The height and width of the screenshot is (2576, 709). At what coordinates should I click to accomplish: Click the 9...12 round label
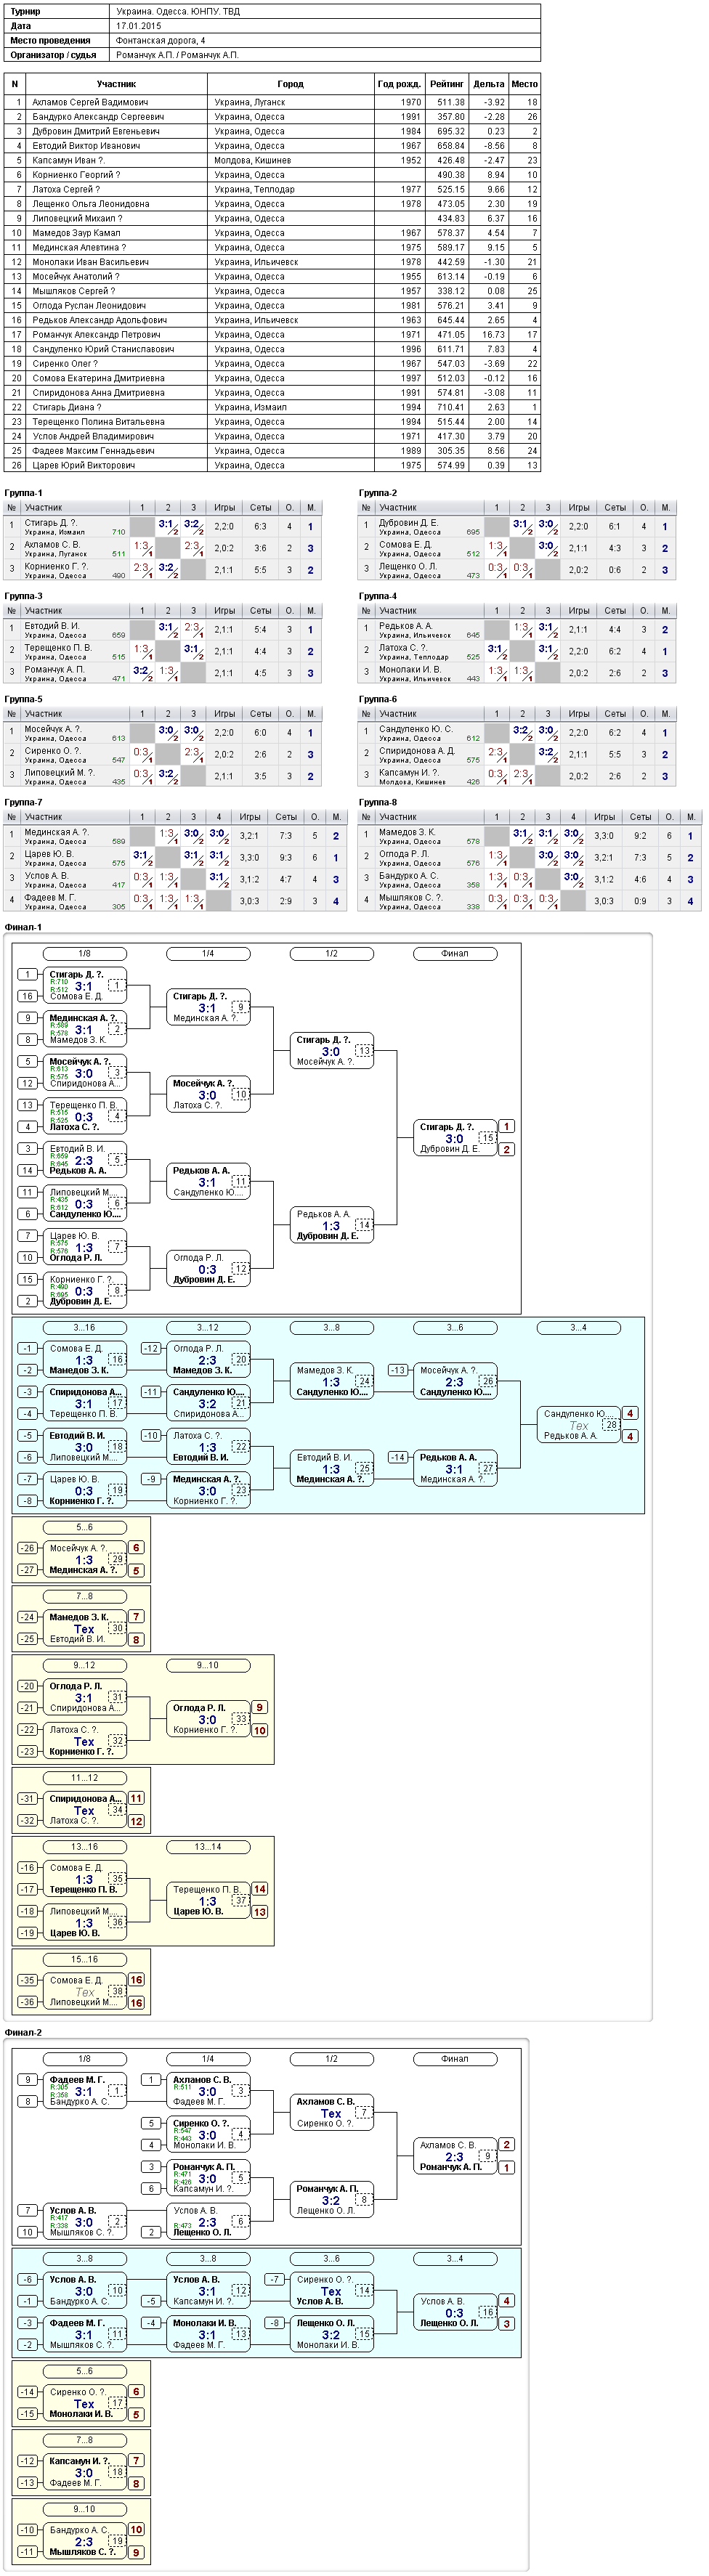click(84, 1665)
